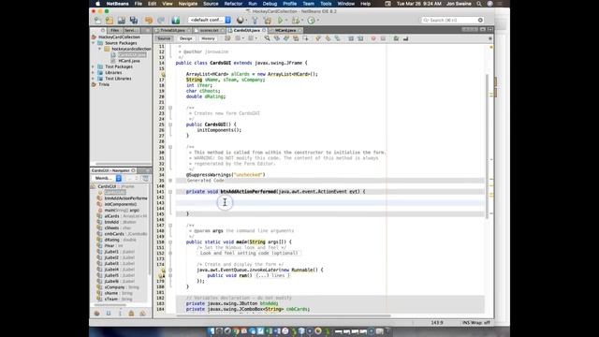
Task: Open HCard.java in the project tree
Action: click(x=129, y=61)
